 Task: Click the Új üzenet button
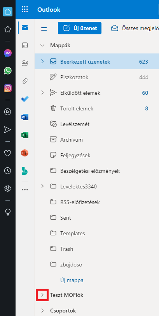(80, 28)
